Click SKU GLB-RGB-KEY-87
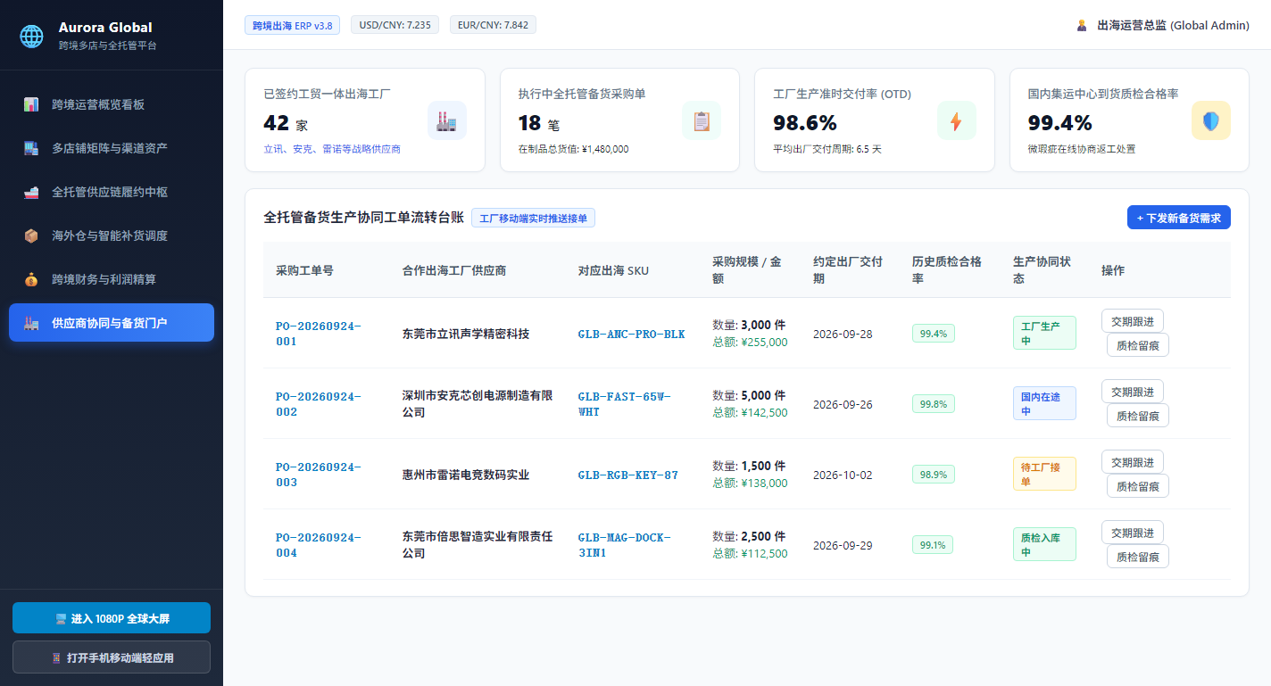Screen dimensions: 1271x686 coord(628,475)
